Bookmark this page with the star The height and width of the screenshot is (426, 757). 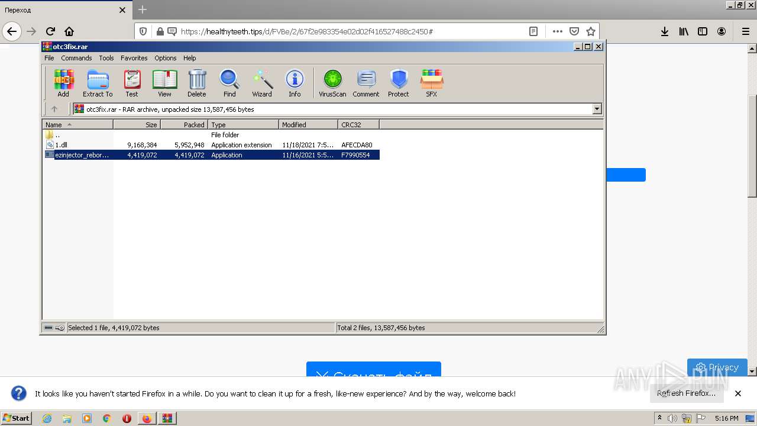[x=590, y=31]
